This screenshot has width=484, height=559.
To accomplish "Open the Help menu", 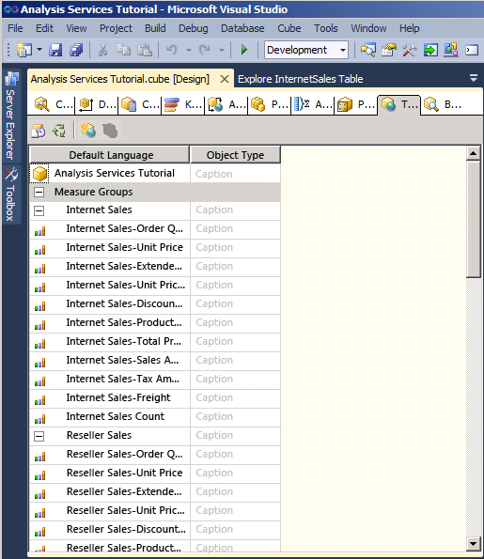I will click(x=409, y=28).
